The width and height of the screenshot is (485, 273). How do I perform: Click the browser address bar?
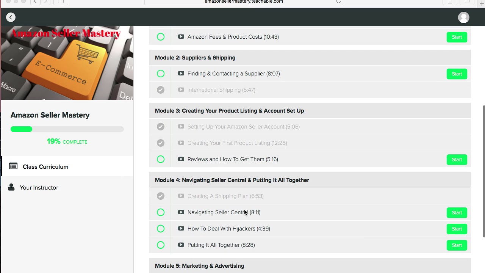tap(244, 2)
